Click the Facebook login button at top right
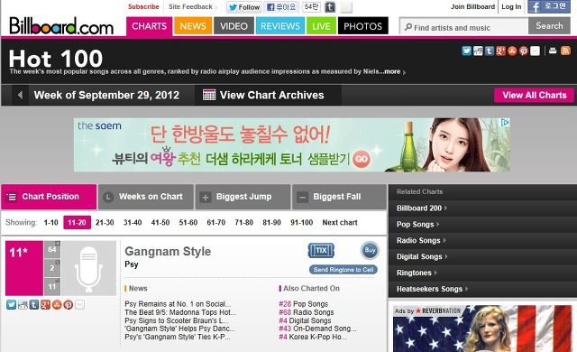577x352 pixels. (x=549, y=6)
